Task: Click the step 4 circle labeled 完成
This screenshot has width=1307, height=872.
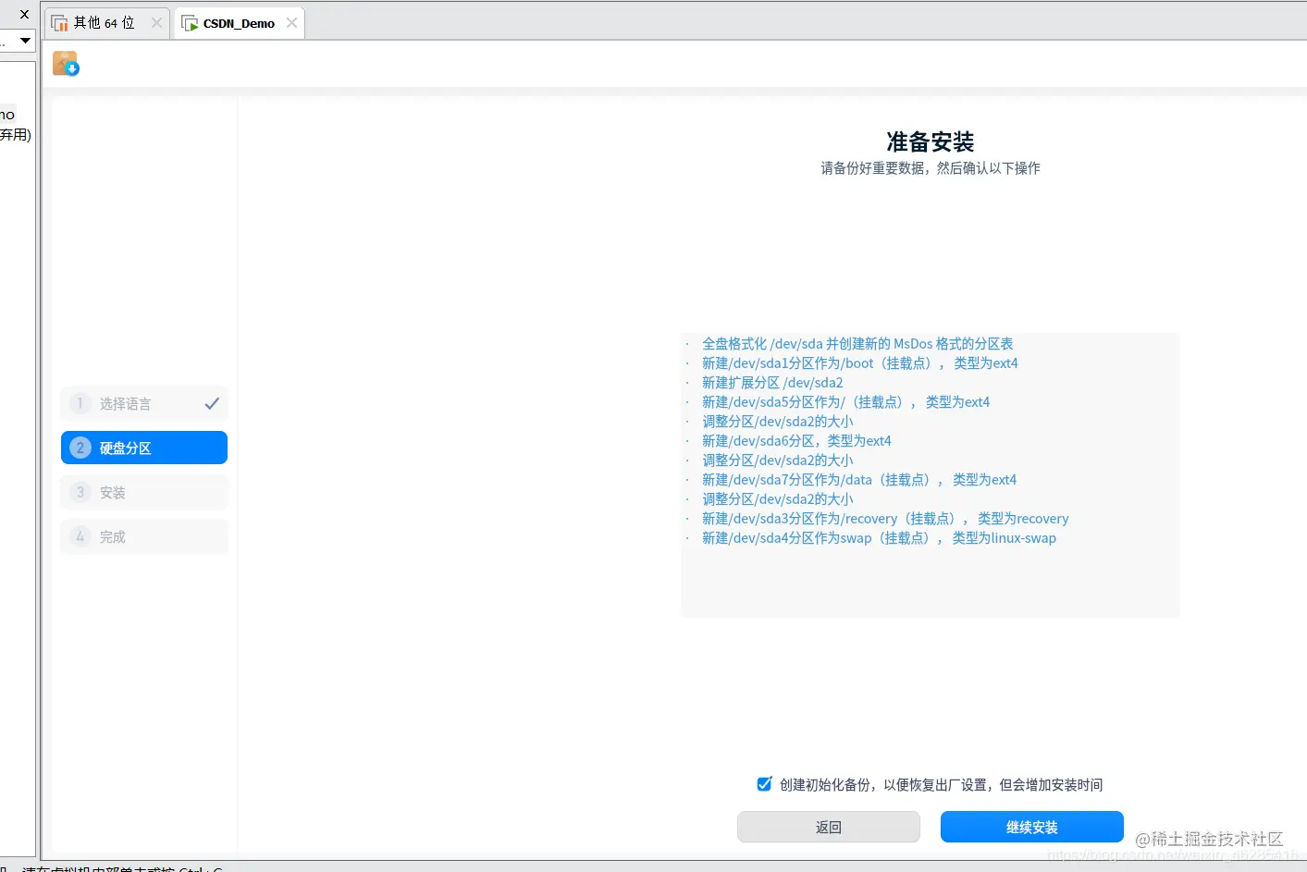Action: 80,536
